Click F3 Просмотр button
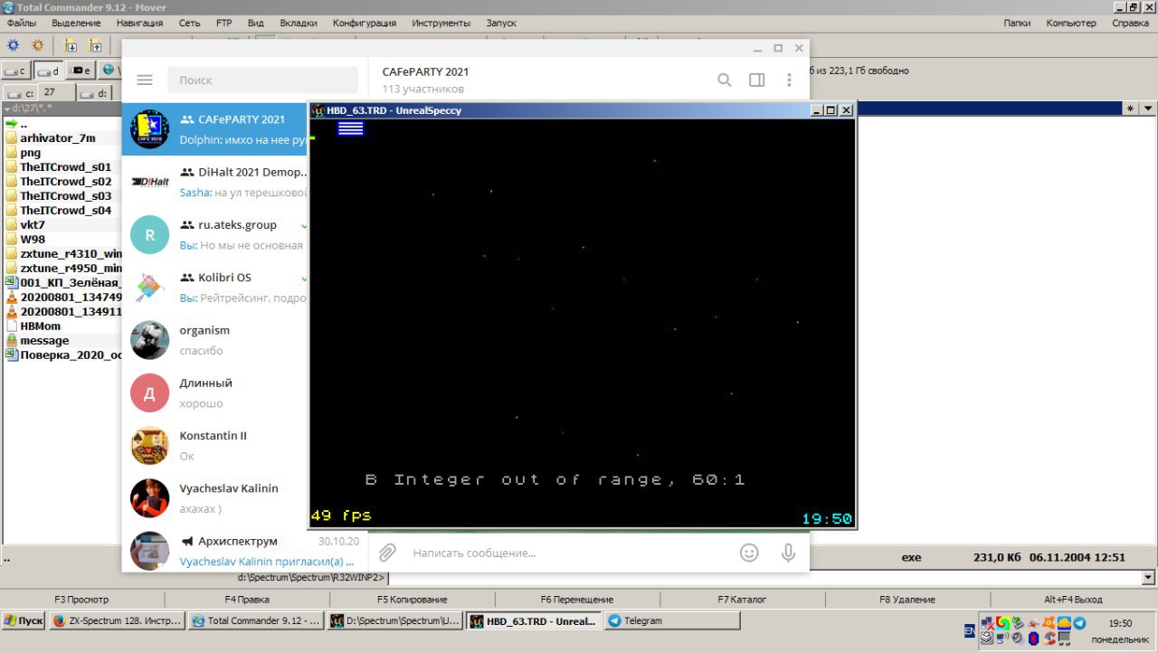This screenshot has width=1158, height=653. (82, 599)
